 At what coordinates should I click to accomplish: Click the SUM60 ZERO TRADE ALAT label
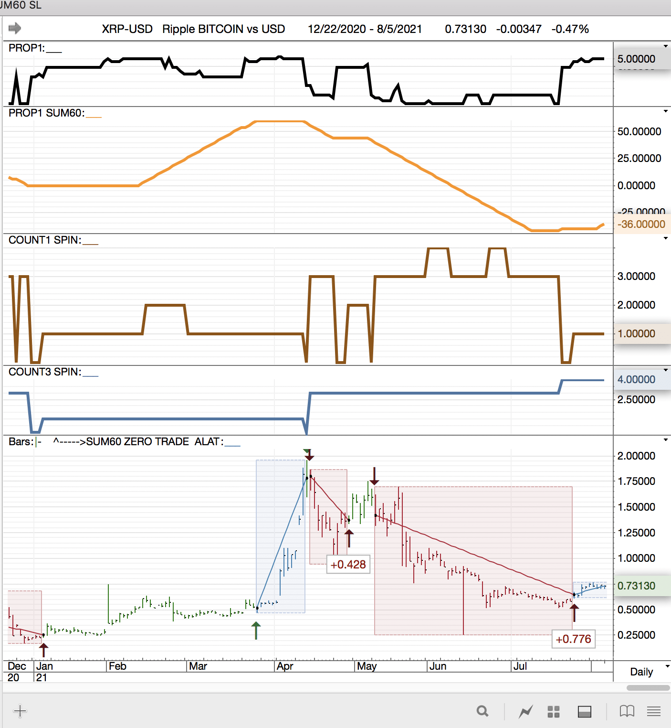[155, 441]
